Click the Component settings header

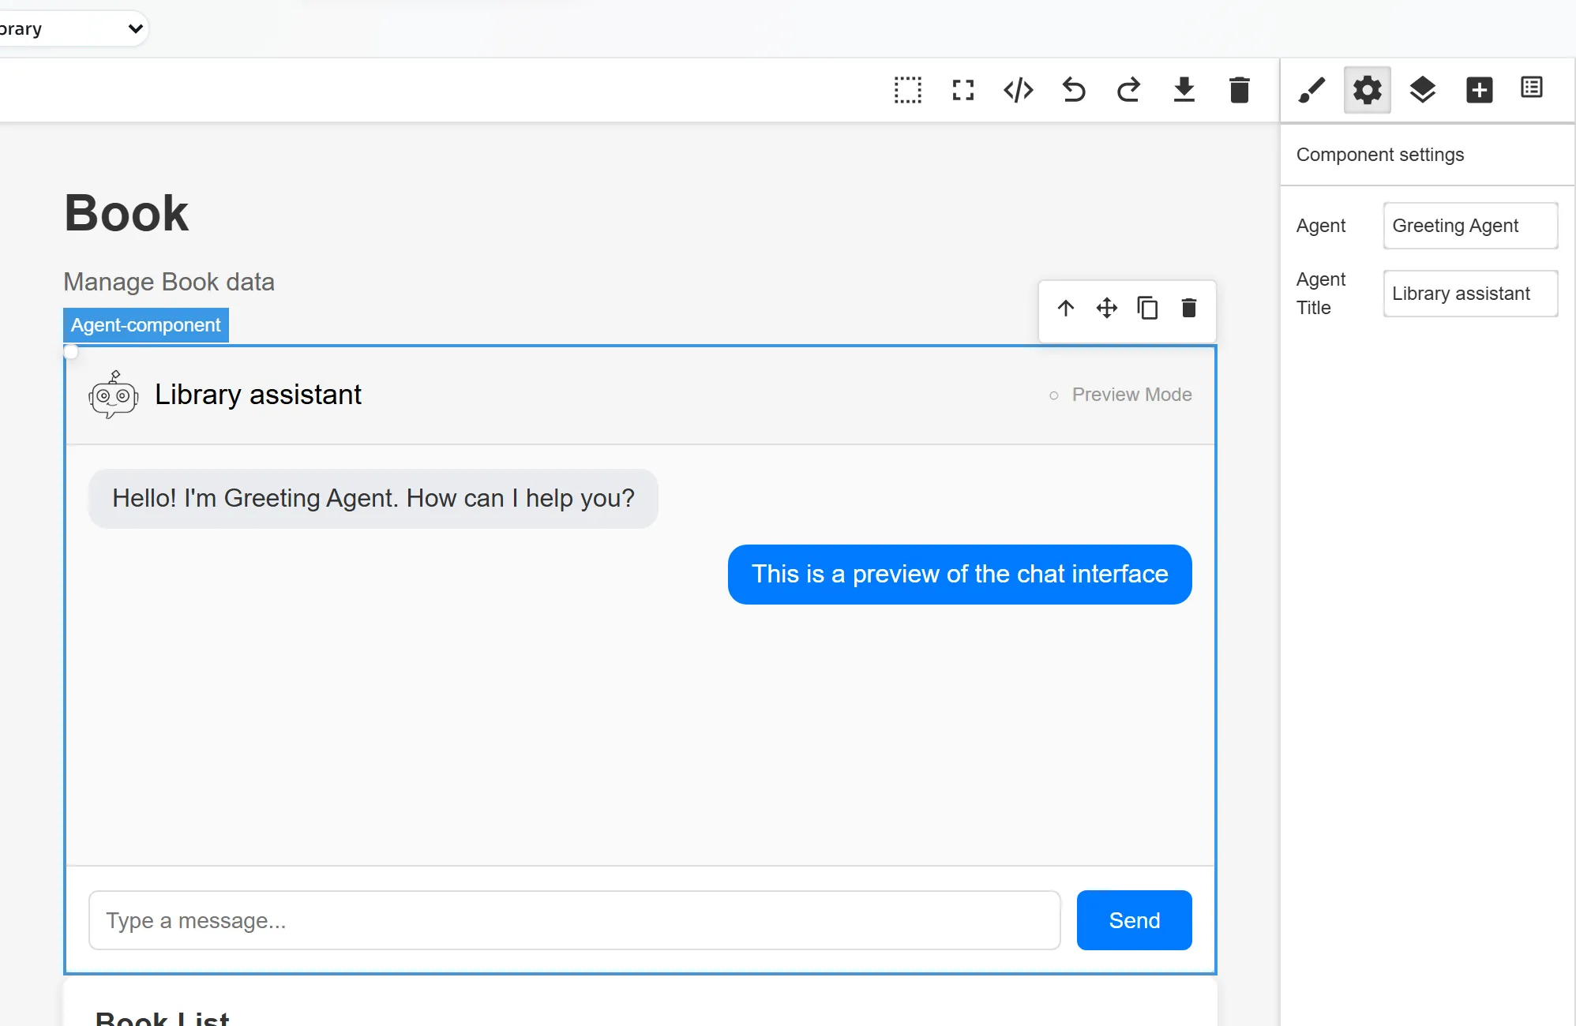point(1380,155)
